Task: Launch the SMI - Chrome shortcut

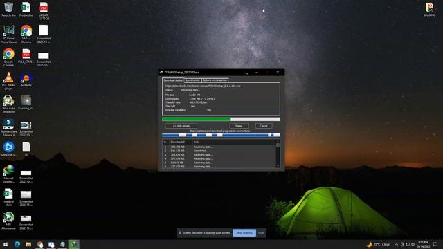Action: coord(26,34)
